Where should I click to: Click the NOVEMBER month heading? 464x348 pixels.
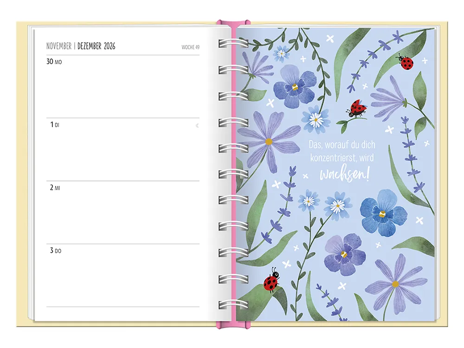pyautogui.click(x=59, y=46)
